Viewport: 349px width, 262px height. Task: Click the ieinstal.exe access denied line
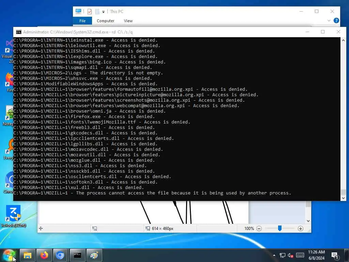pos(86,40)
